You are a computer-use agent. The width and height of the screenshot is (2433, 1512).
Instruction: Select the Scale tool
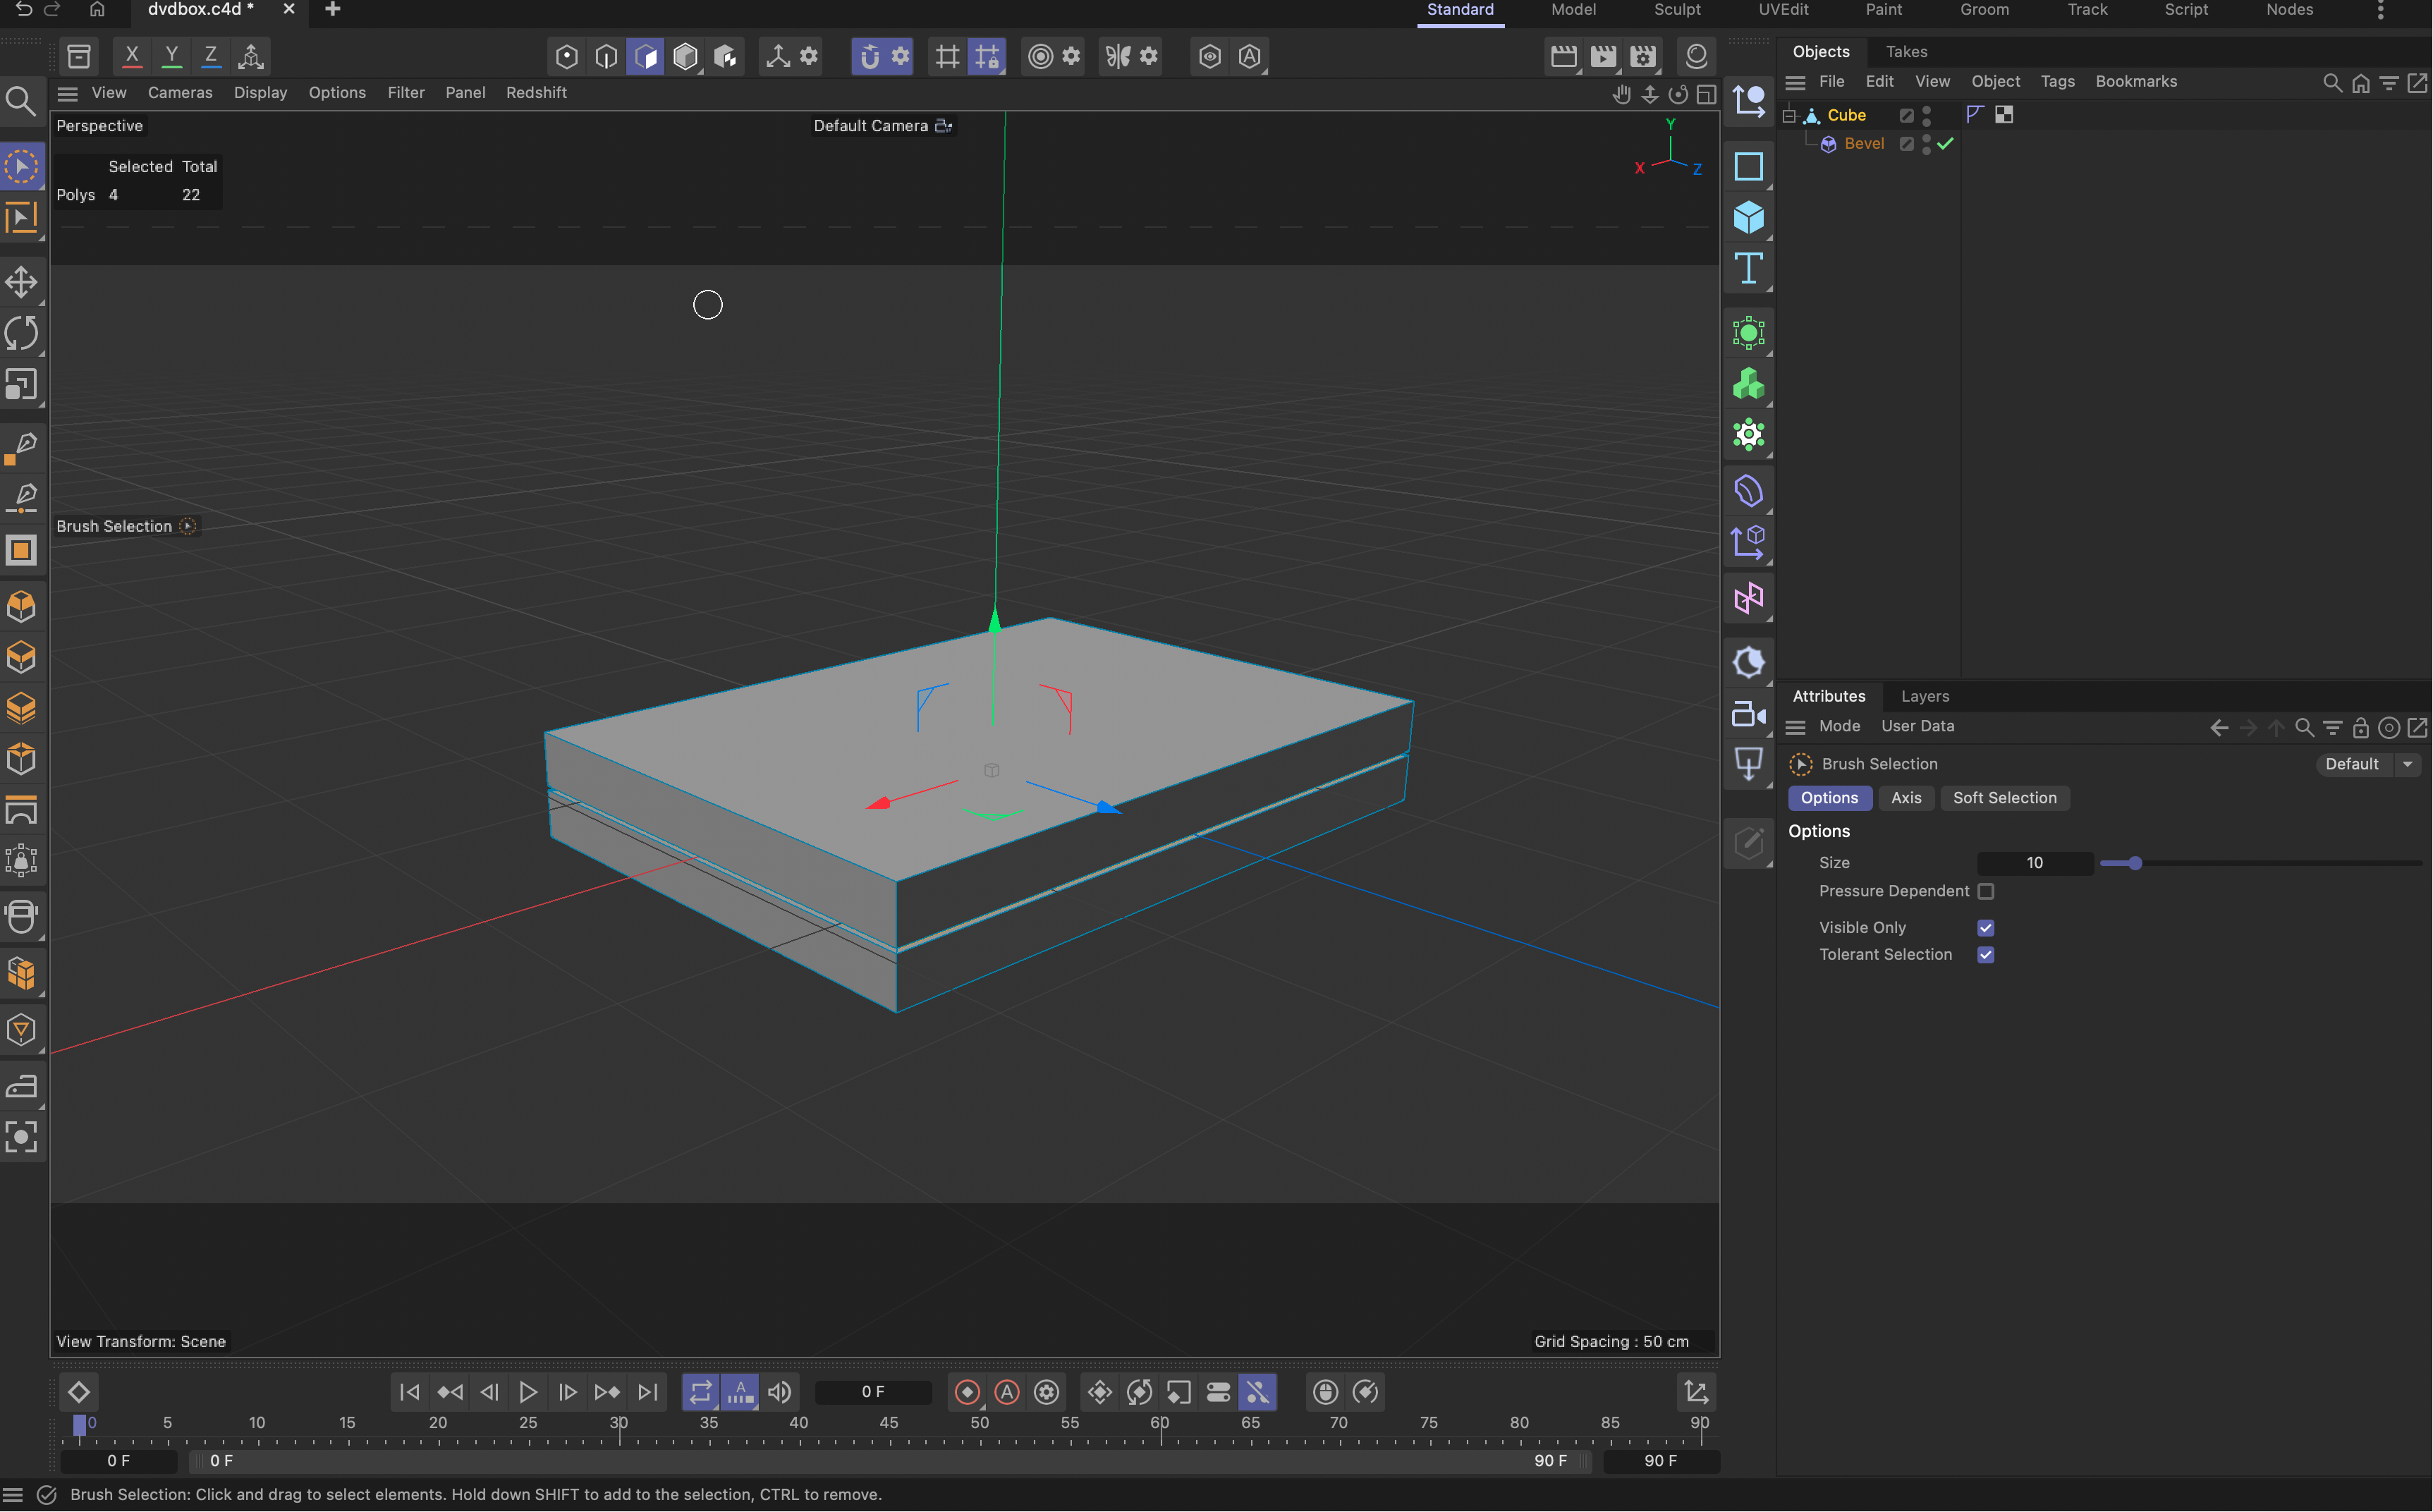[x=21, y=385]
